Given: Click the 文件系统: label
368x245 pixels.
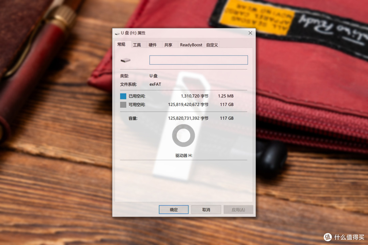Looking at the screenshot, I should click(x=128, y=84).
